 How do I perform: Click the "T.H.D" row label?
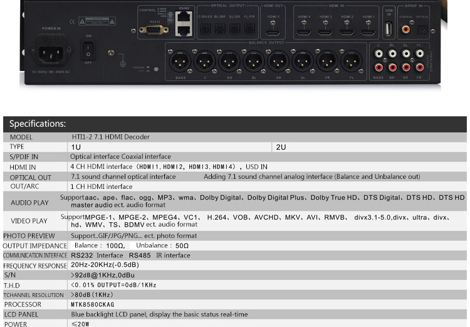click(11, 286)
